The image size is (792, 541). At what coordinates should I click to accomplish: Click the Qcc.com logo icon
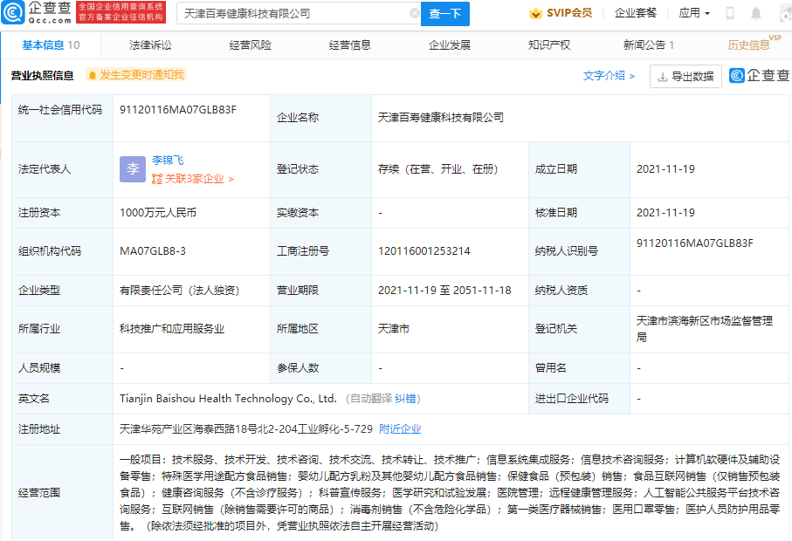pos(14,12)
